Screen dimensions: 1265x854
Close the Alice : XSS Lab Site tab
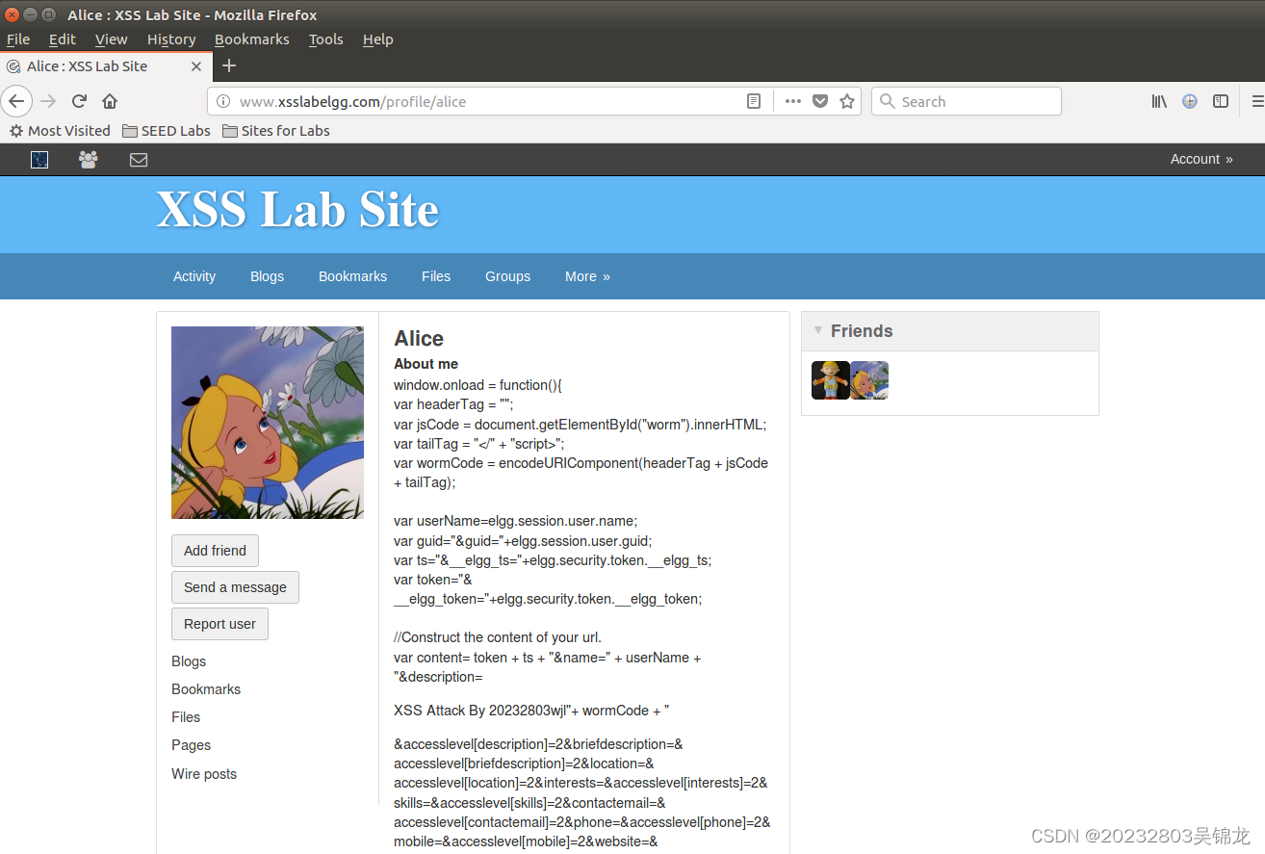pyautogui.click(x=196, y=66)
